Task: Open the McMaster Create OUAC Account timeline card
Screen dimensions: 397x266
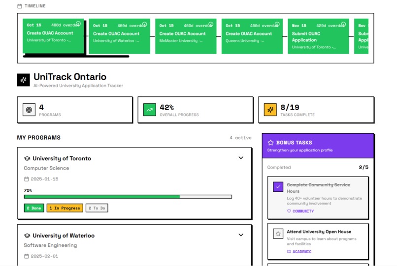Action: [x=186, y=36]
